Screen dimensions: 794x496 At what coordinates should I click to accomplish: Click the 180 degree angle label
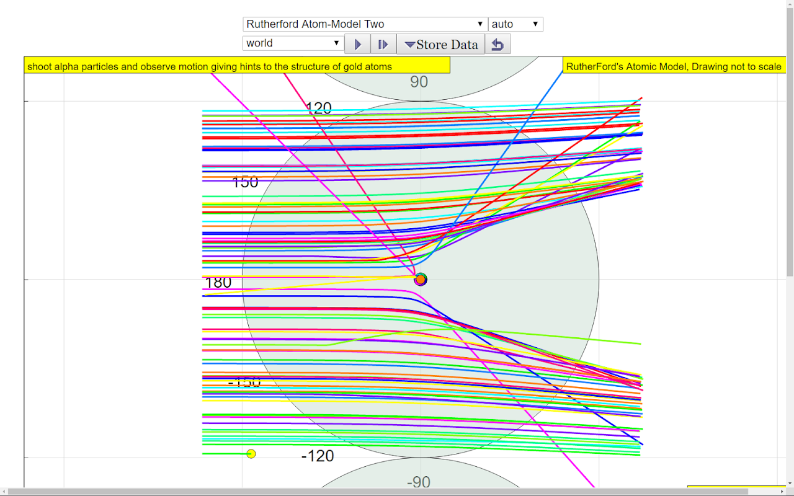click(x=218, y=283)
